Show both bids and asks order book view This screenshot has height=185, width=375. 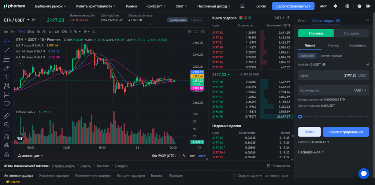(241, 18)
